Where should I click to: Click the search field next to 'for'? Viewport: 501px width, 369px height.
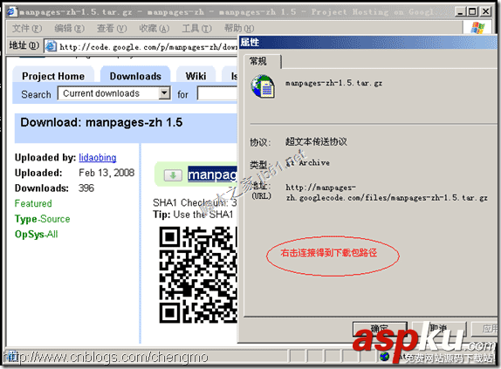pos(217,94)
